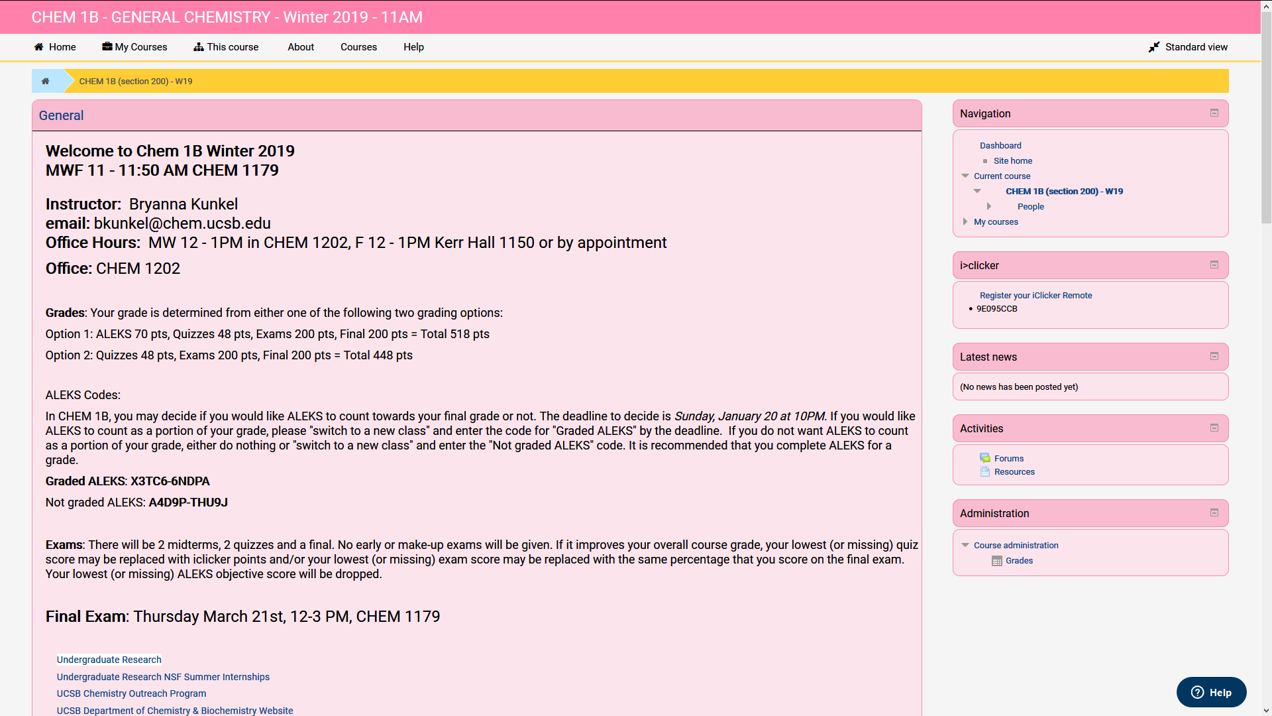
Task: Open Grades under Course administration
Action: point(1019,561)
